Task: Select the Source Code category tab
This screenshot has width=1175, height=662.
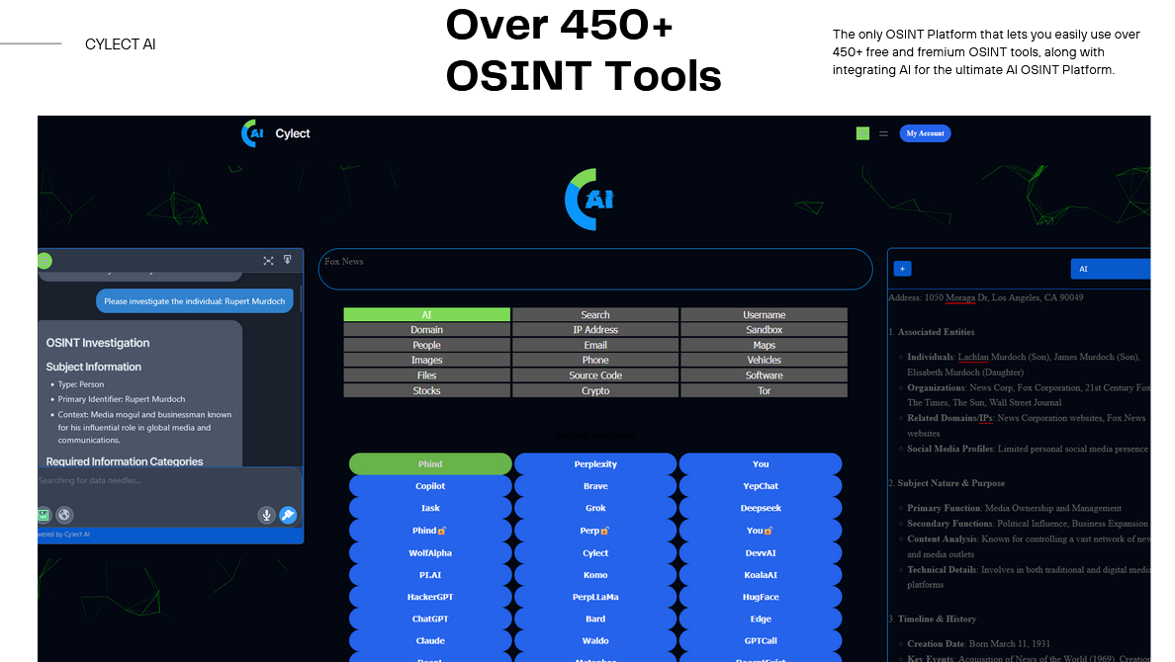Action: click(595, 375)
